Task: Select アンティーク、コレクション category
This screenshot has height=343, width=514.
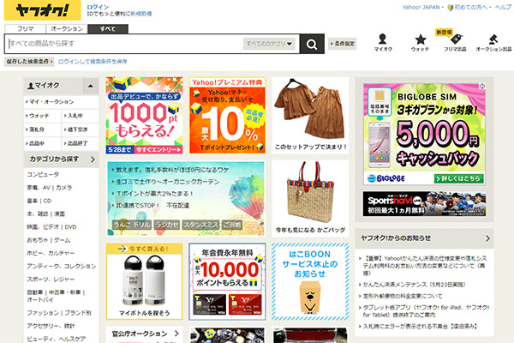Action: point(62,266)
